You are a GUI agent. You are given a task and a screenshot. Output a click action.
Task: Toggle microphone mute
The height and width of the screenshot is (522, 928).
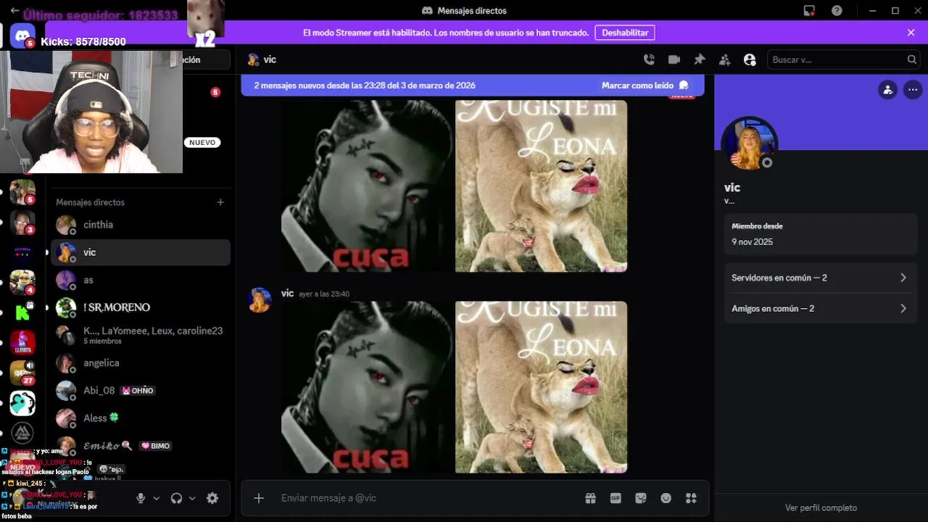click(x=141, y=498)
